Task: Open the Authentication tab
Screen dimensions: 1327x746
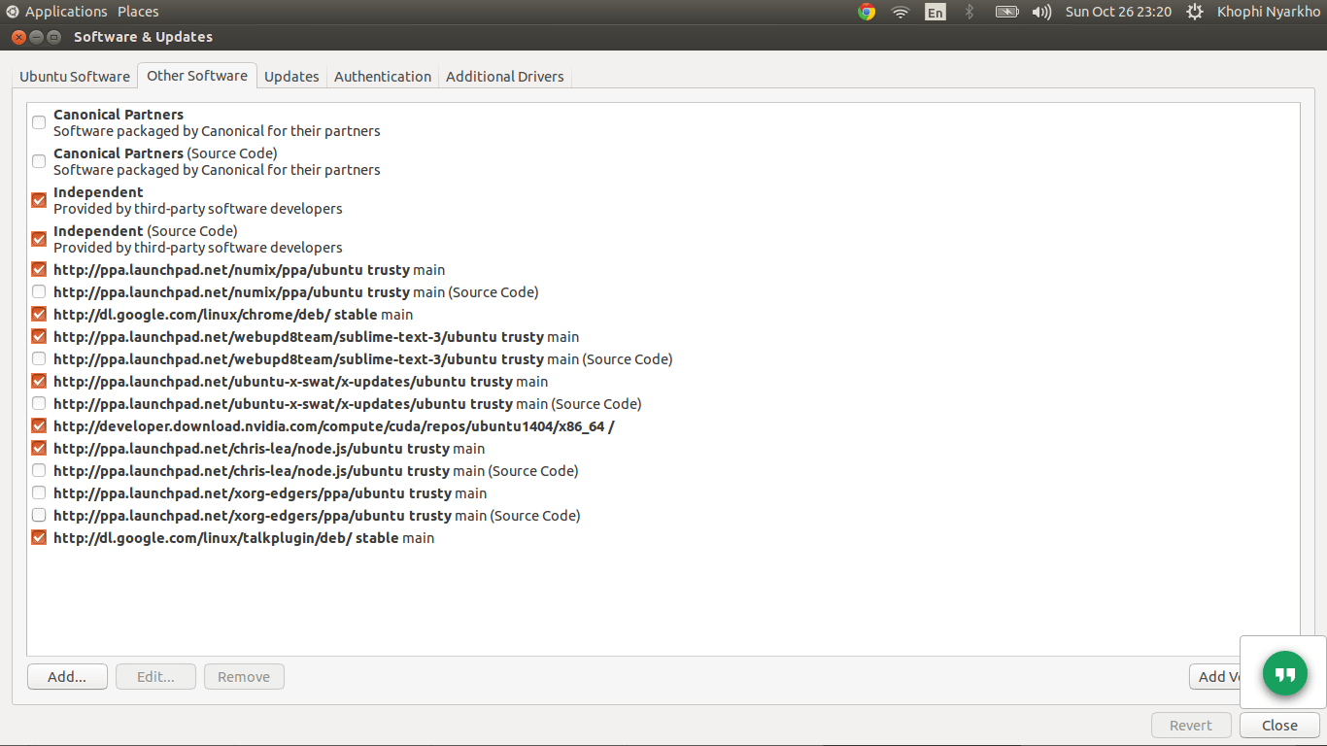Action: click(x=383, y=77)
